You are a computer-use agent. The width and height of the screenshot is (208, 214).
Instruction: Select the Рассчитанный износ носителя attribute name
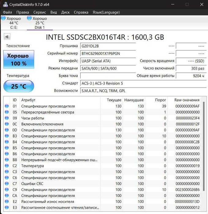pyautogui.click(x=48, y=201)
